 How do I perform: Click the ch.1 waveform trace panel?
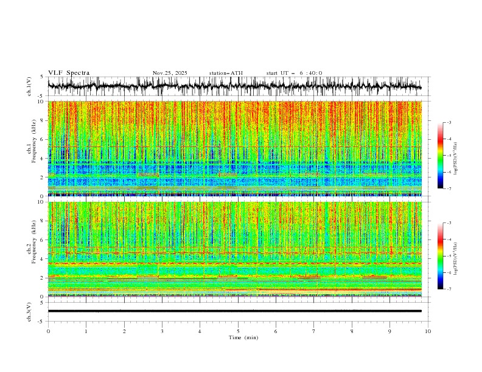239,86
